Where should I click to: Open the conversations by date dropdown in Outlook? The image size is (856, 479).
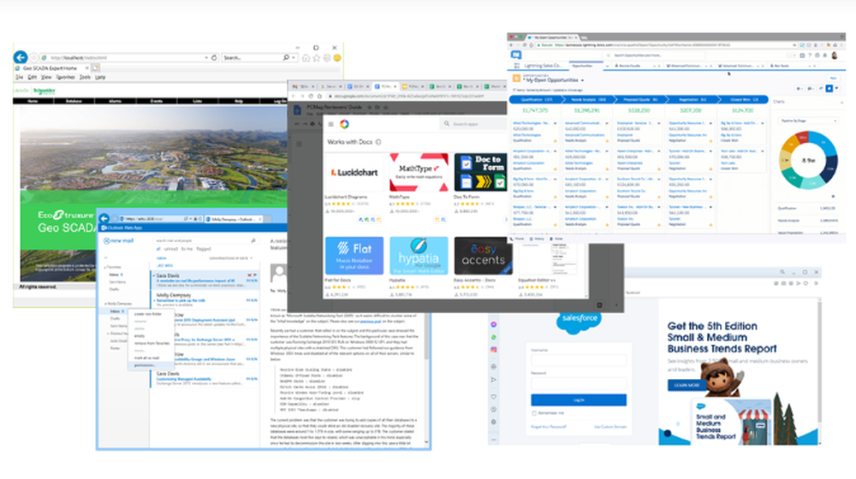pyautogui.click(x=231, y=258)
